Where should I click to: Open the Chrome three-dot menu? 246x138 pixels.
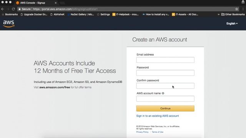[x=243, y=9]
